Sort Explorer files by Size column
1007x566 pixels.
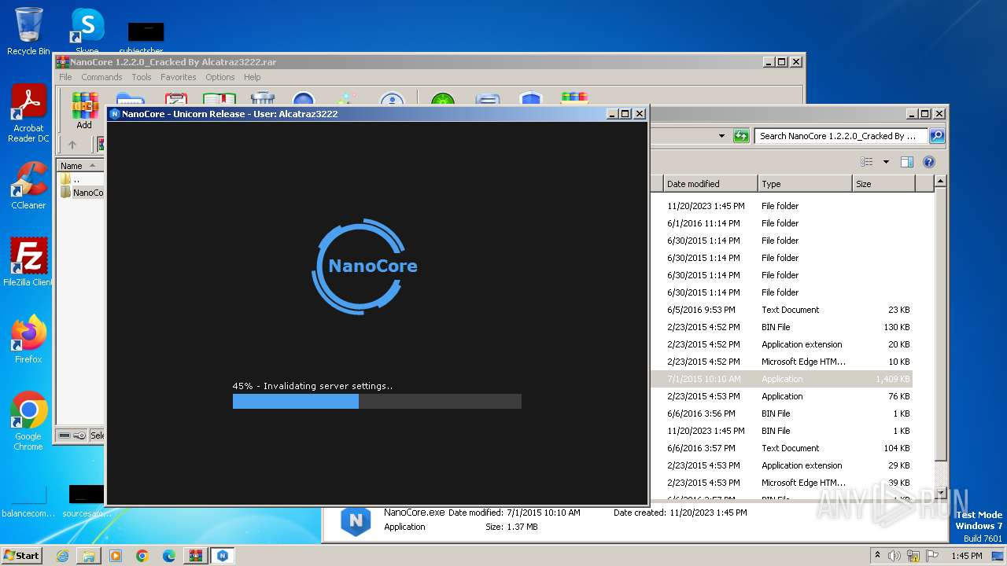[x=883, y=184]
